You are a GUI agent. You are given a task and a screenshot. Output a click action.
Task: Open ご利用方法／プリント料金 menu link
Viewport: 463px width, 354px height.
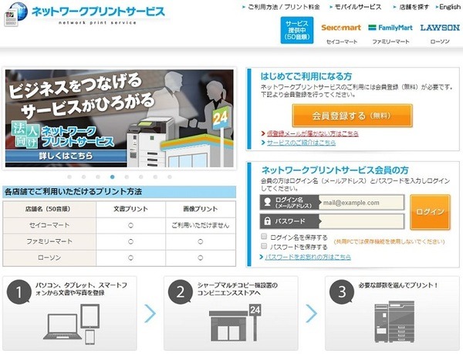point(283,7)
